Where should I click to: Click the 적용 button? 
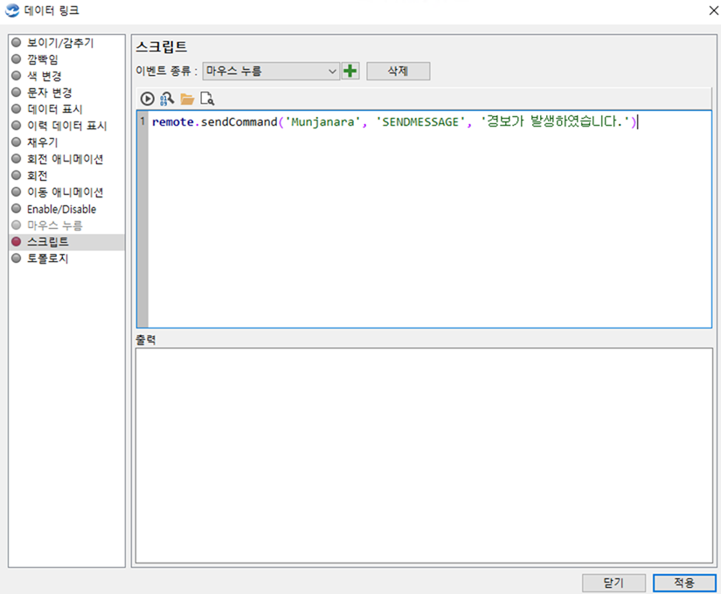684,583
